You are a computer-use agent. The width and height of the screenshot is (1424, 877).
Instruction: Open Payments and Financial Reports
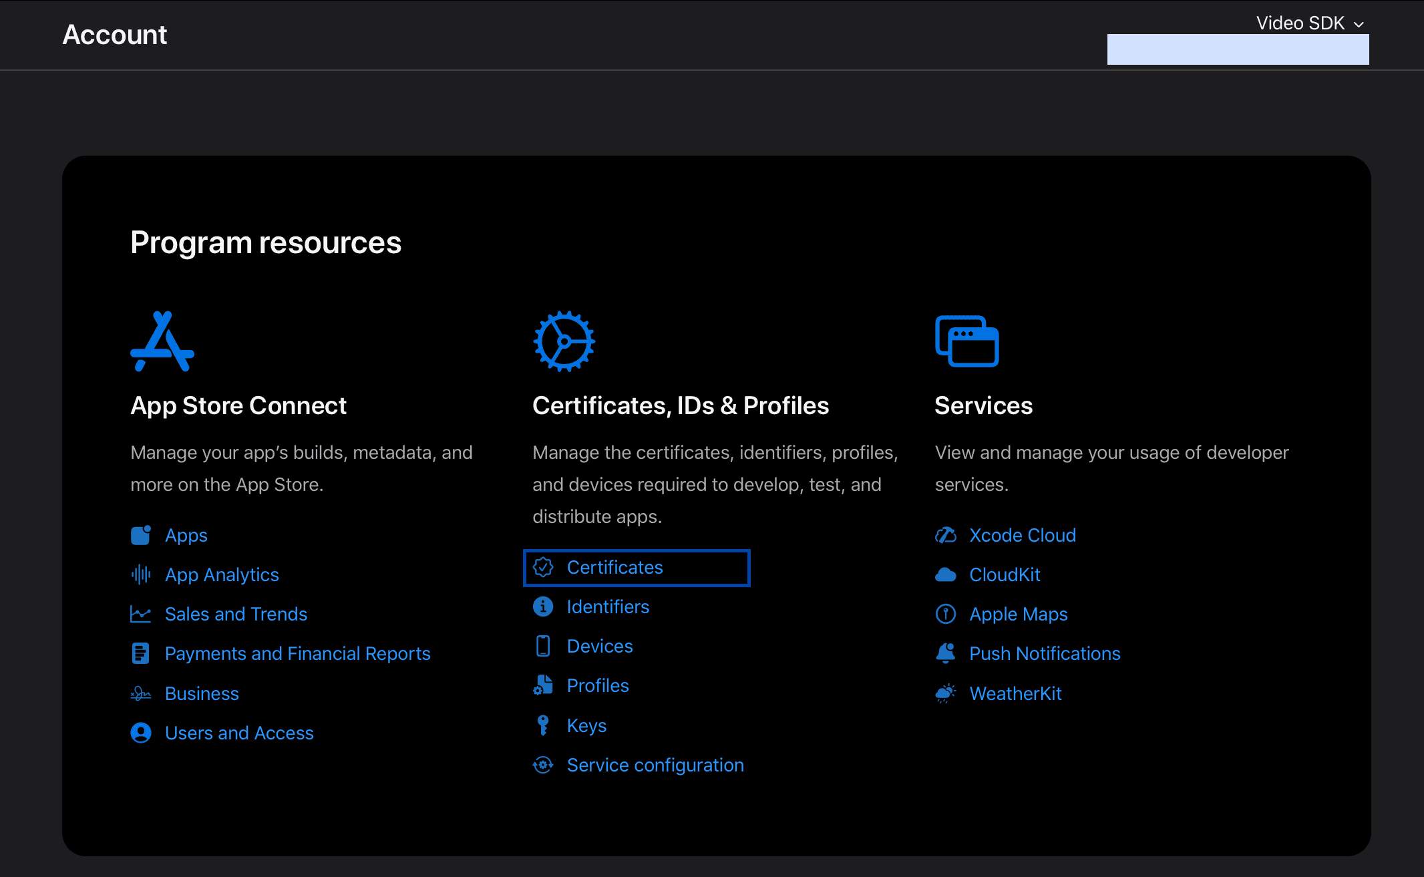click(298, 653)
